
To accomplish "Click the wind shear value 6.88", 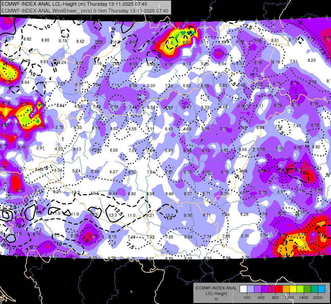I will point(260,127).
